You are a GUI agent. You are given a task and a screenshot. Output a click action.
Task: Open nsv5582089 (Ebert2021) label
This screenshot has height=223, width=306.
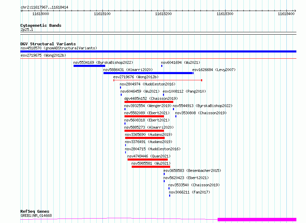147,113
